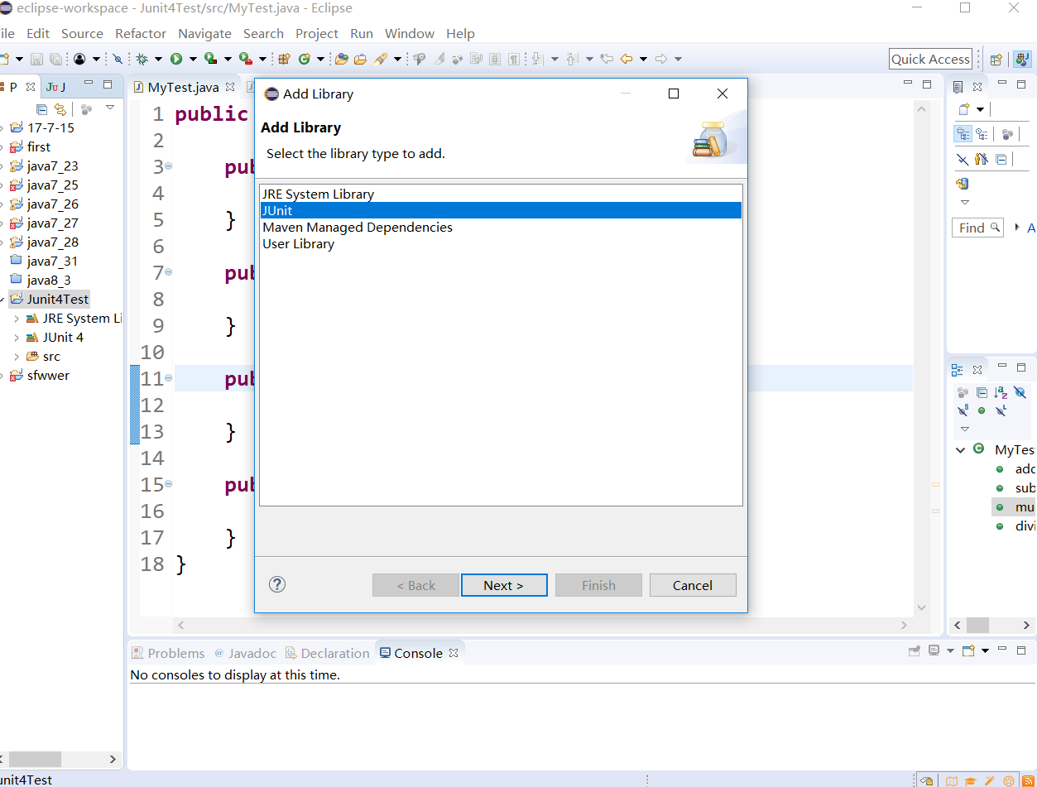Image resolution: width=1037 pixels, height=787 pixels.
Task: Expand the JRE System Library node
Action: click(17, 319)
